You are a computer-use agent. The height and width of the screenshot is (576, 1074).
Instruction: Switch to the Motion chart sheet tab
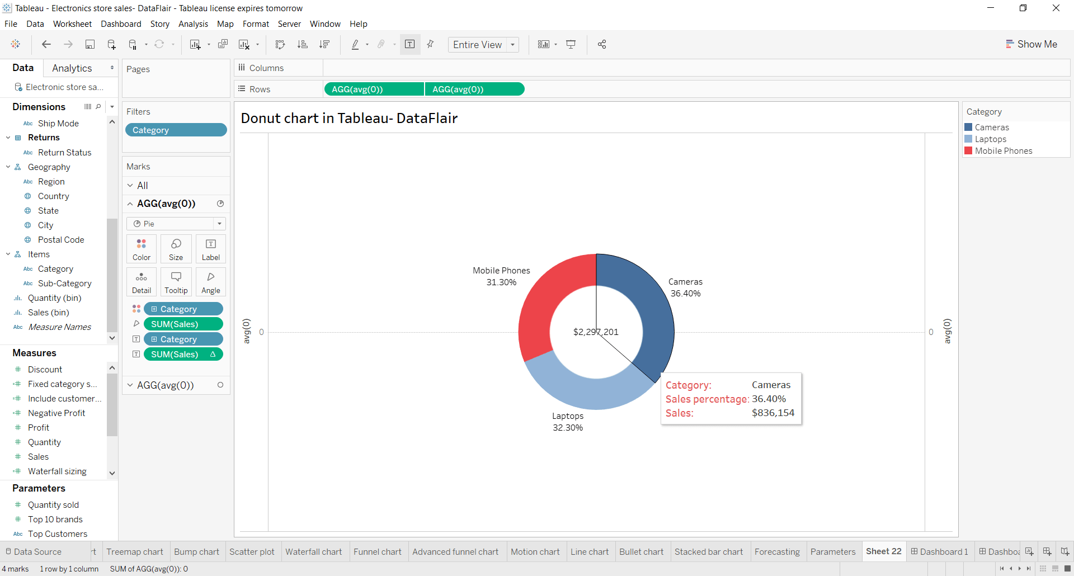(x=535, y=551)
